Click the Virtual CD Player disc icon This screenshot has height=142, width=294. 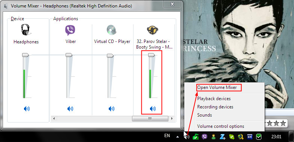tap(111, 30)
